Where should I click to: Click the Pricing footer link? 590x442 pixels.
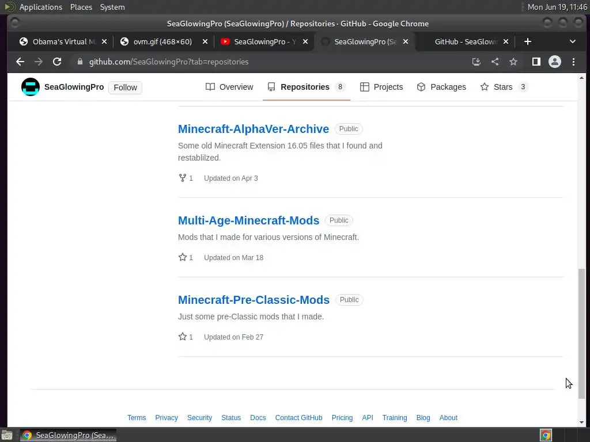point(342,418)
